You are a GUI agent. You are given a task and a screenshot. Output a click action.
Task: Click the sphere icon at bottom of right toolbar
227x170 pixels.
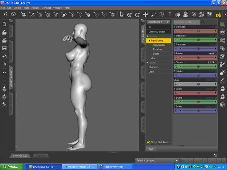222,105
